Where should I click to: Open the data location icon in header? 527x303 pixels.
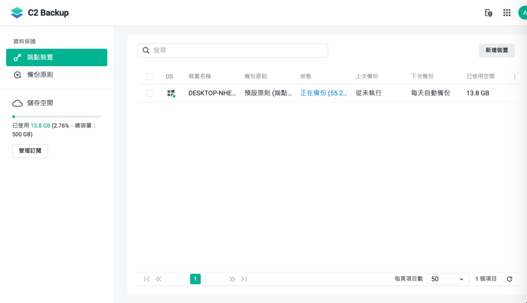click(488, 13)
